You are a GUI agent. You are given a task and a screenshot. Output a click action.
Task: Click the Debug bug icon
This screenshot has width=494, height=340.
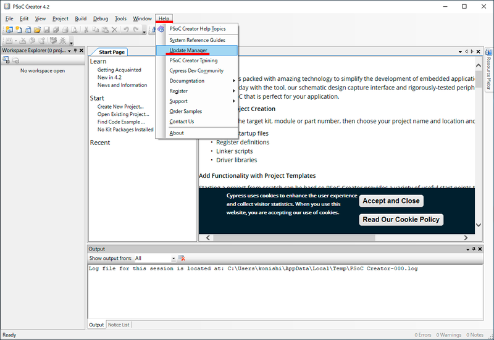[x=63, y=41]
